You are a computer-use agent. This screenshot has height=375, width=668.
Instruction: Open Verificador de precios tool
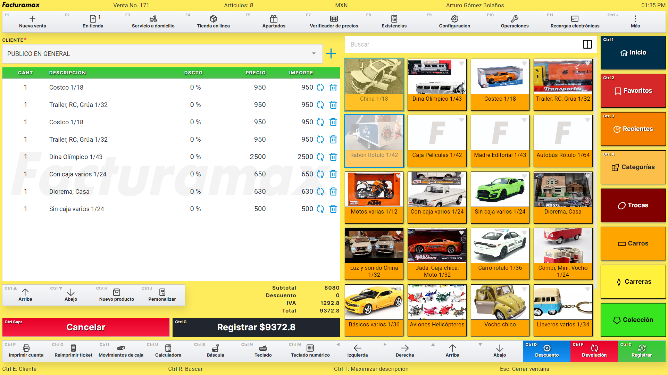334,21
